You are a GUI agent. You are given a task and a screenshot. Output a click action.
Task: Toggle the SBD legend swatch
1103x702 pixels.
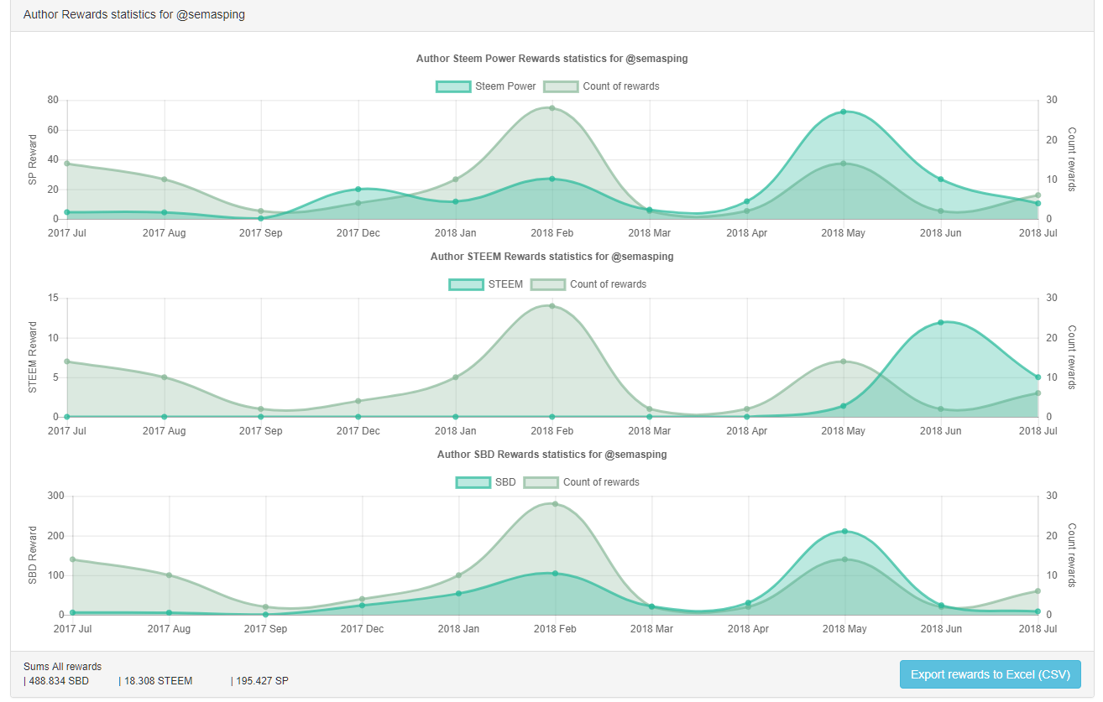pyautogui.click(x=473, y=482)
